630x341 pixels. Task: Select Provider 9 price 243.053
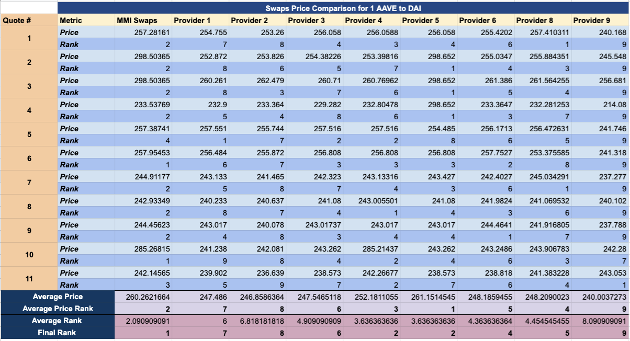pyautogui.click(x=600, y=273)
